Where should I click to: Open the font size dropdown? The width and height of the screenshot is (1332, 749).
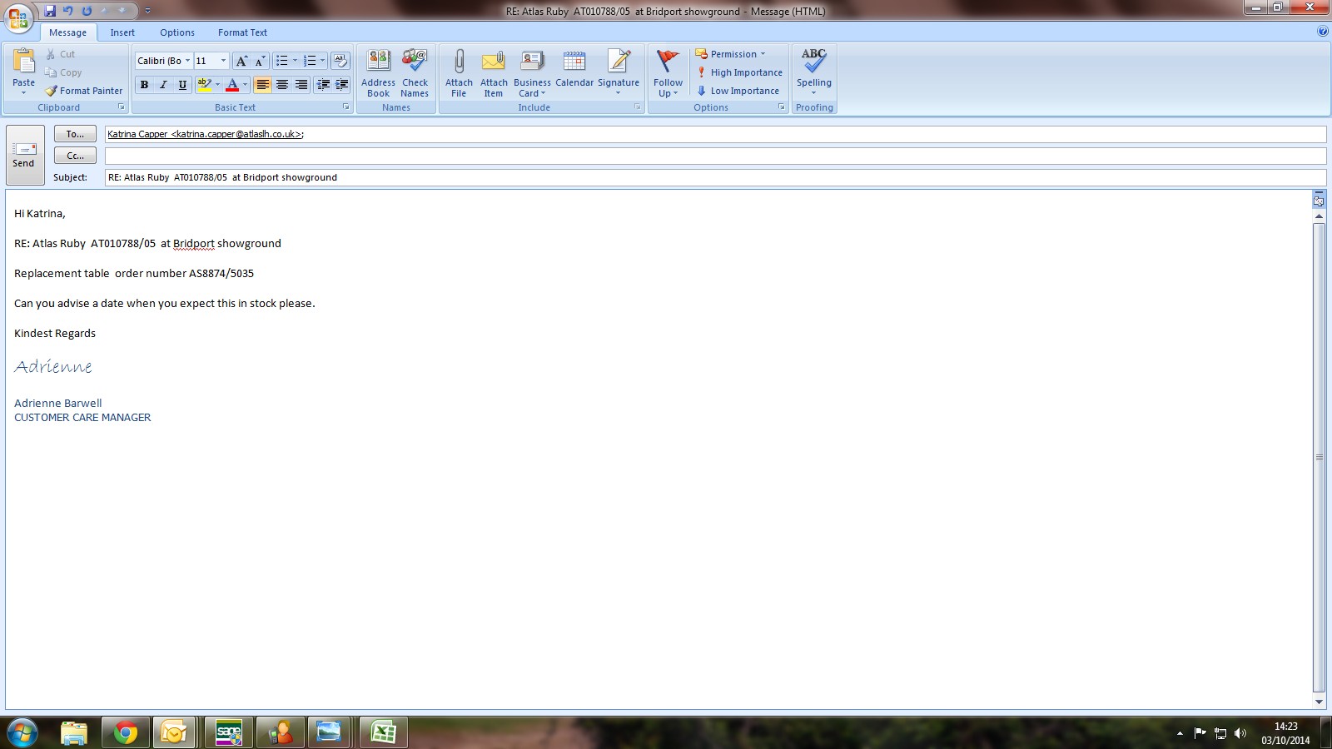pyautogui.click(x=223, y=61)
